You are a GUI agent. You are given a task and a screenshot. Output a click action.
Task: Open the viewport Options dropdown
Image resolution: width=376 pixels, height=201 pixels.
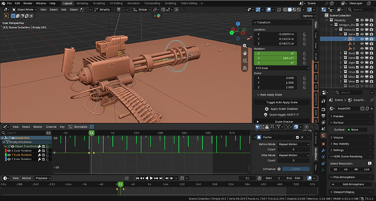pyautogui.click(x=309, y=16)
